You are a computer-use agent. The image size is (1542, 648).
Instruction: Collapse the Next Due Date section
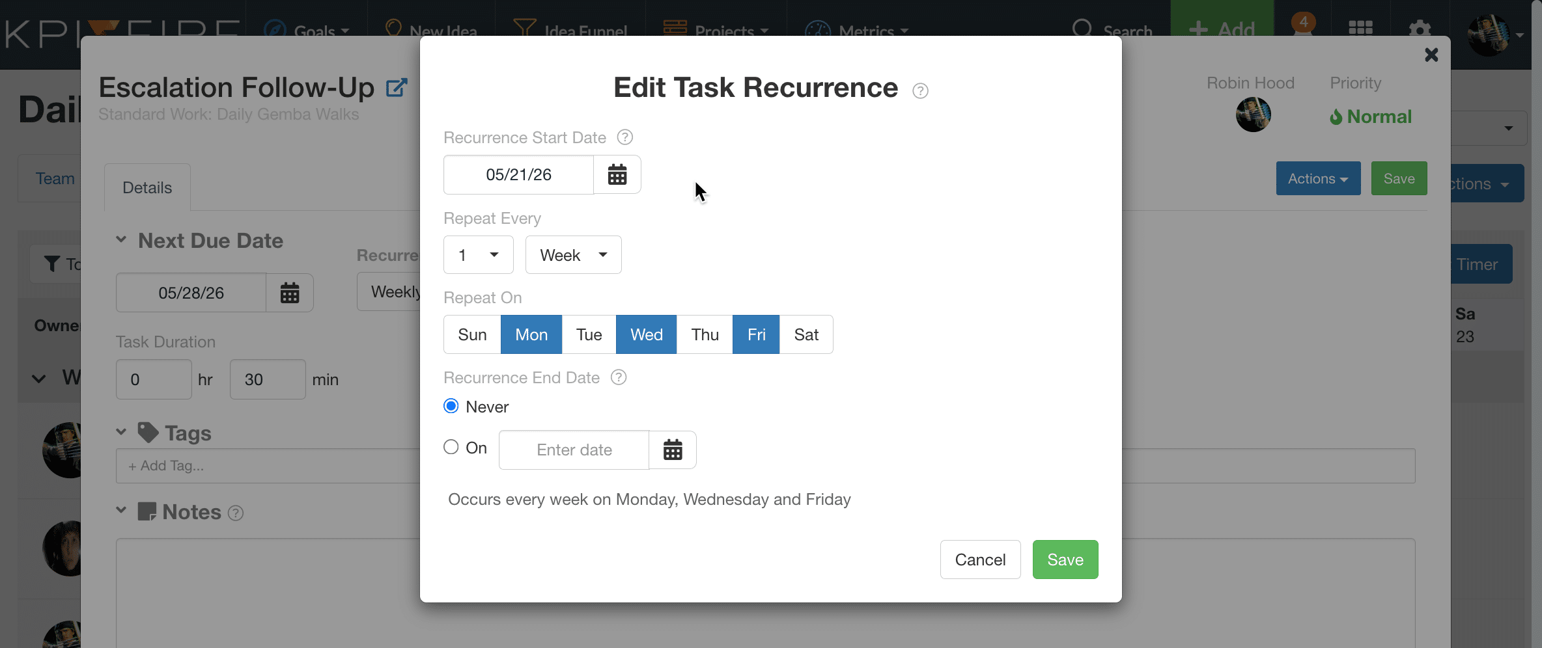121,240
